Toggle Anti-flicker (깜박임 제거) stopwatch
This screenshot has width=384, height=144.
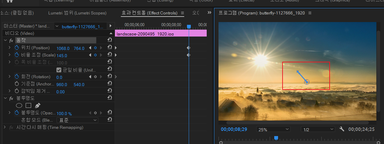tap(17, 91)
